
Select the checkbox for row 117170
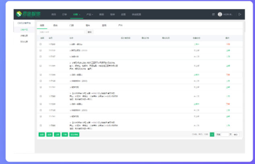41,51
